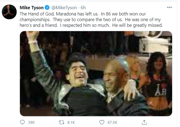Click the 67.5K likes count

(x=112, y=122)
